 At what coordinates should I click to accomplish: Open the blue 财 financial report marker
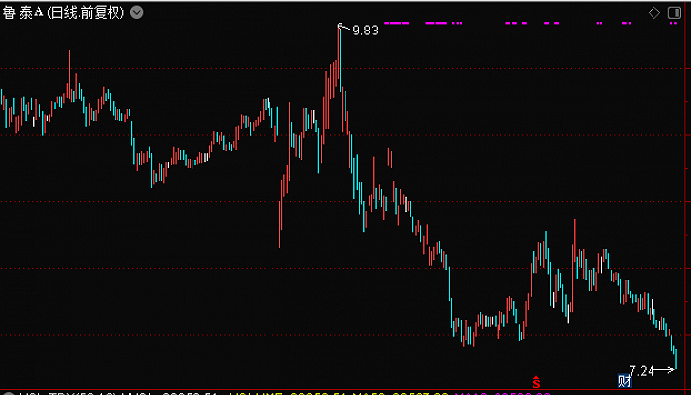tap(625, 380)
